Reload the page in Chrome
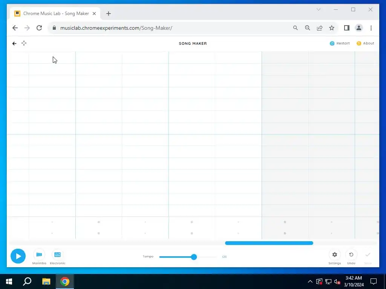Image resolution: width=386 pixels, height=289 pixels. [39, 28]
